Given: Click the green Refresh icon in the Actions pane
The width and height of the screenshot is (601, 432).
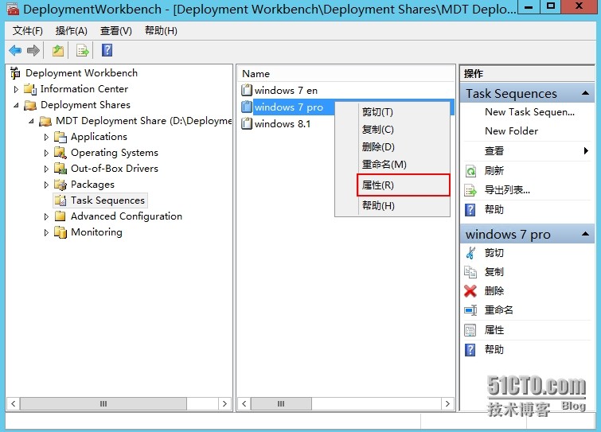Looking at the screenshot, I should coord(470,171).
